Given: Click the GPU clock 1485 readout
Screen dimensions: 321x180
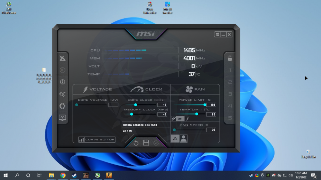Looking at the screenshot, I should 189,50.
